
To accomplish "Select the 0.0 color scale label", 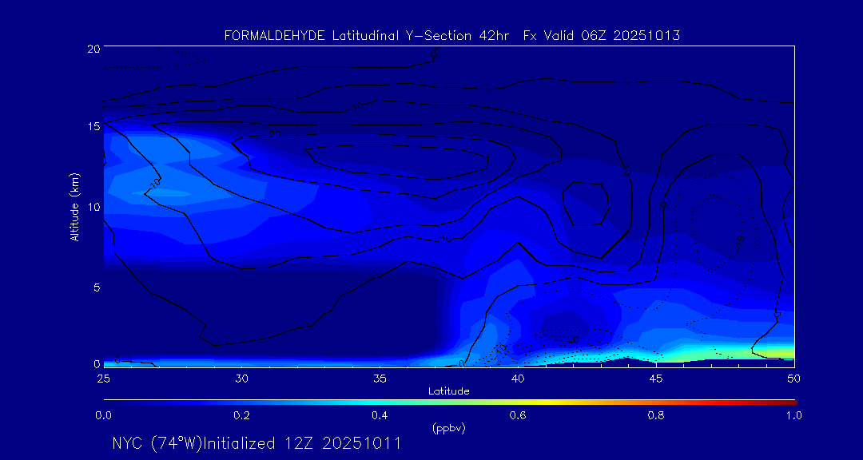I will (103, 416).
